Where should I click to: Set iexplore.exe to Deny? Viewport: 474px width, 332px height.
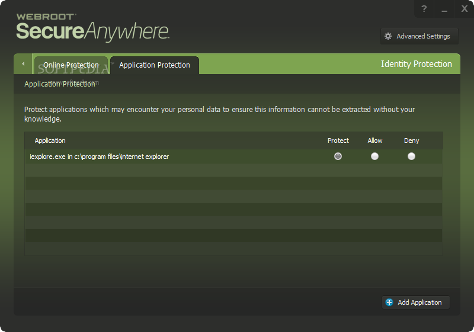[x=411, y=157]
